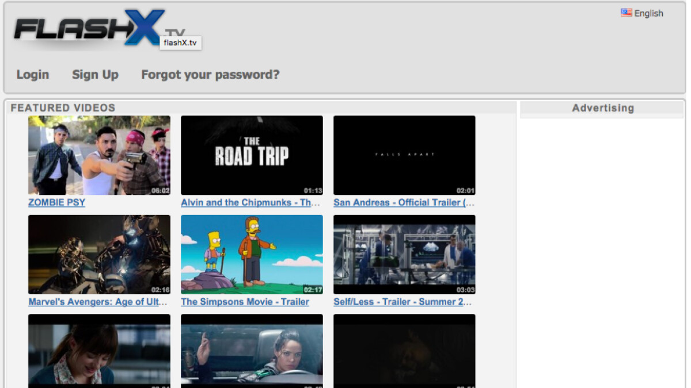Click the Simpsons cartoon thumbnail
Screen dimensions: 691x388
pyautogui.click(x=252, y=254)
